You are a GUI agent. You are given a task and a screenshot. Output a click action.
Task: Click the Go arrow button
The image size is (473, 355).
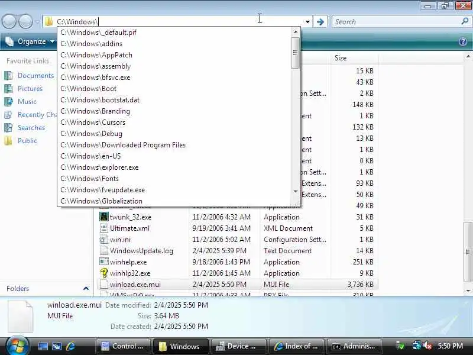point(320,22)
